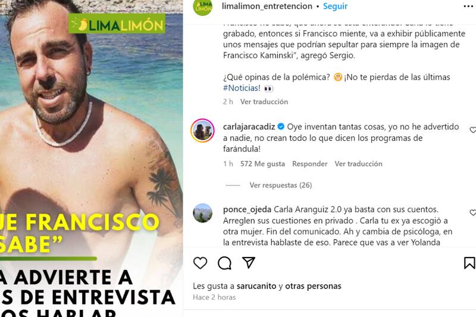Translate carlajaracadiz's comment with Ver traducción
This screenshot has height=317, width=476.
359,164
